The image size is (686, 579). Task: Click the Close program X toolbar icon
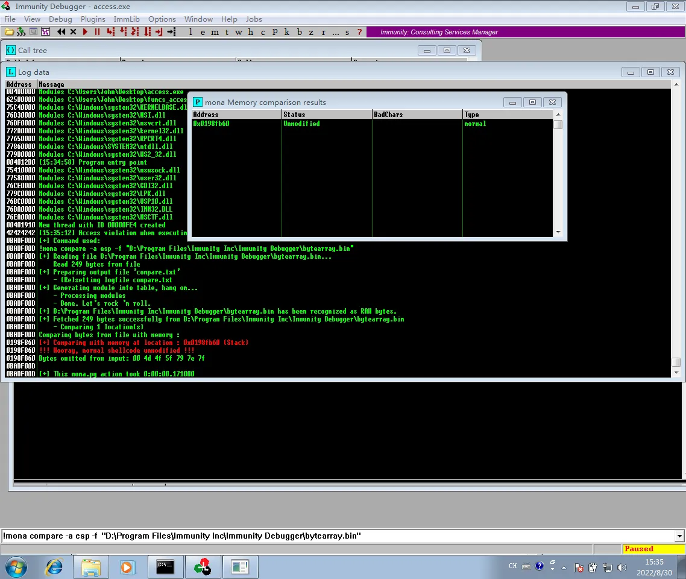coord(73,32)
